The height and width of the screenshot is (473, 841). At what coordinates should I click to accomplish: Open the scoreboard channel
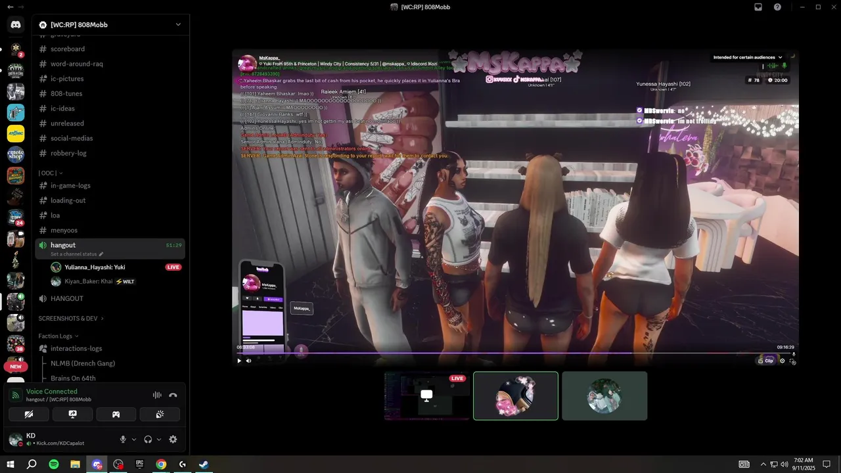tap(110, 49)
